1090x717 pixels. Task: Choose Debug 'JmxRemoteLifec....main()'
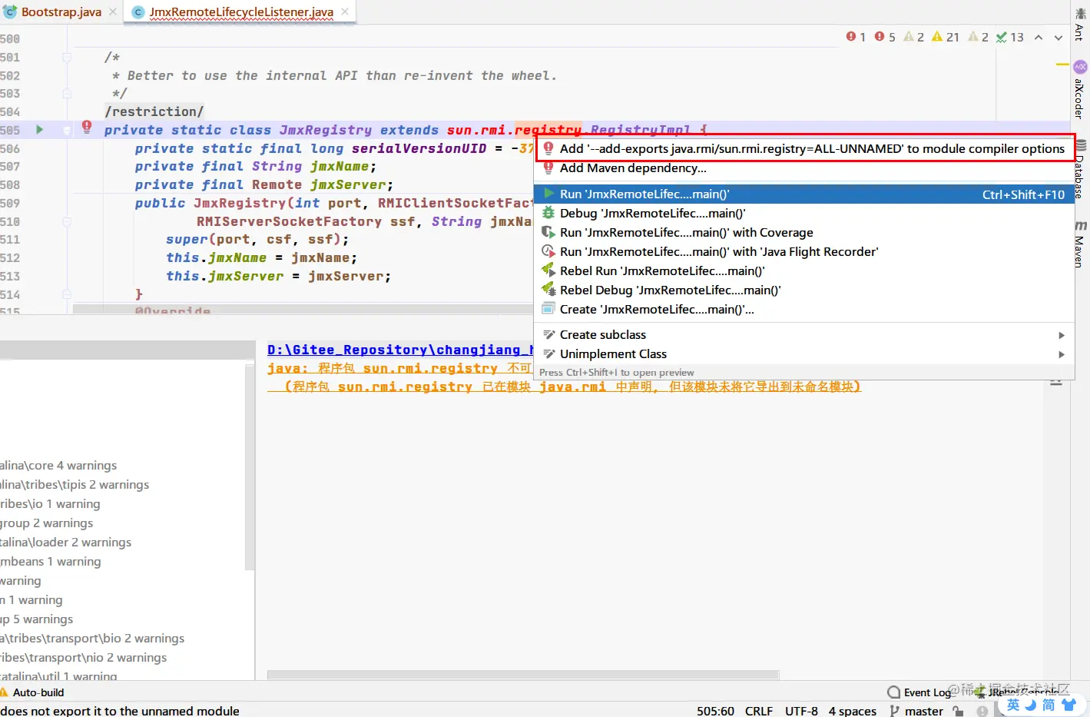point(803,214)
